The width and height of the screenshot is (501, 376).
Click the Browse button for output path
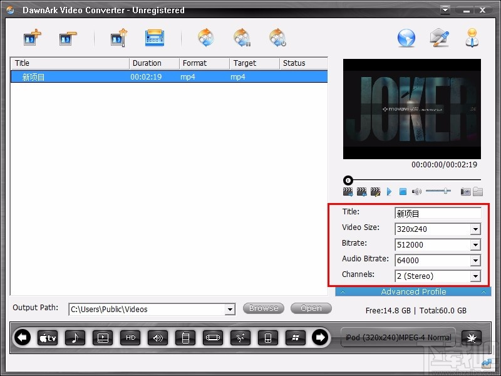click(x=263, y=308)
